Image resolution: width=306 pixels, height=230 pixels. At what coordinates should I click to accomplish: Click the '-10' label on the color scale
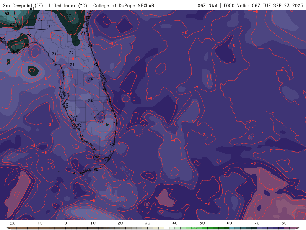38,223
